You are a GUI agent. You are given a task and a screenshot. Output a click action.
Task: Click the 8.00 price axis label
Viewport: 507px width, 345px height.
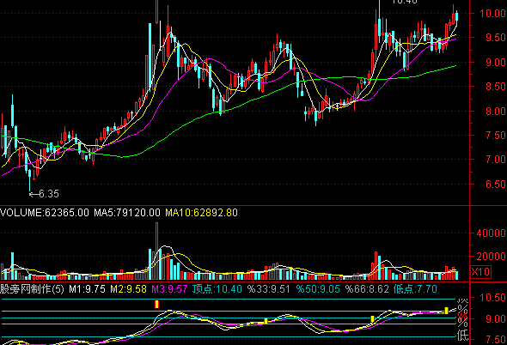click(x=496, y=111)
